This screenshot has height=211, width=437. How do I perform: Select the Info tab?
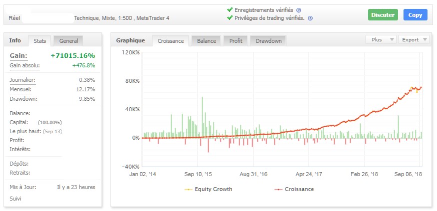15,40
